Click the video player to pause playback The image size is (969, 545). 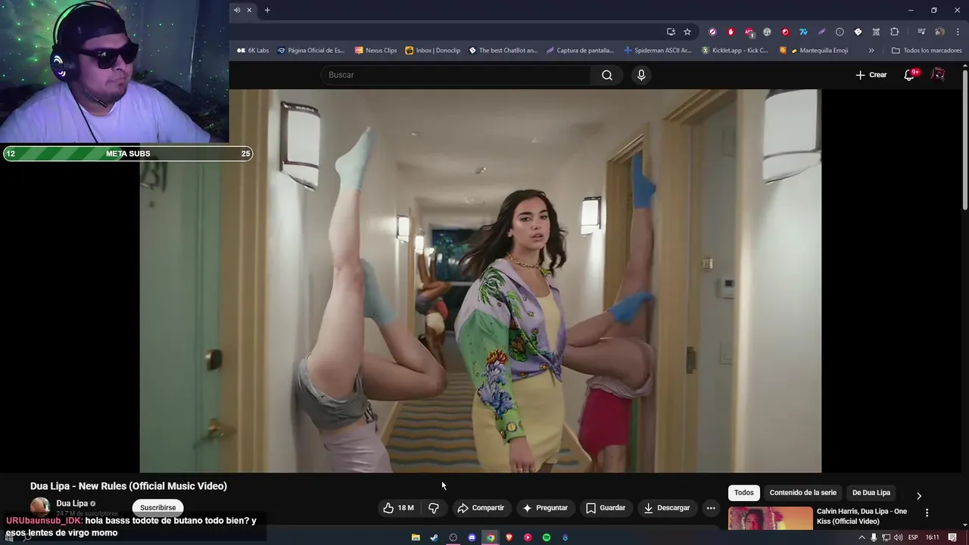tap(480, 281)
